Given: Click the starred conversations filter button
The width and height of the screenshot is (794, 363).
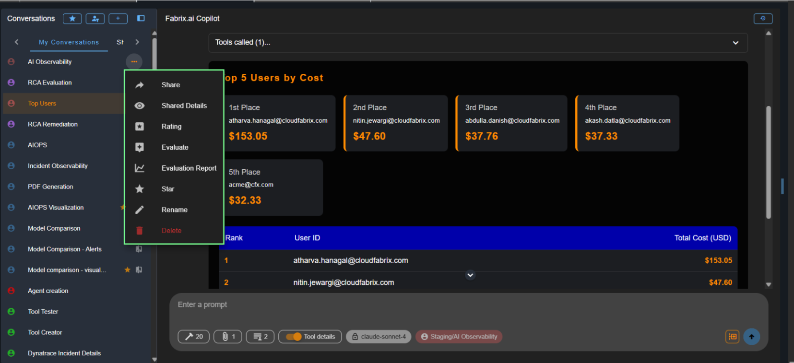Looking at the screenshot, I should click(x=72, y=19).
